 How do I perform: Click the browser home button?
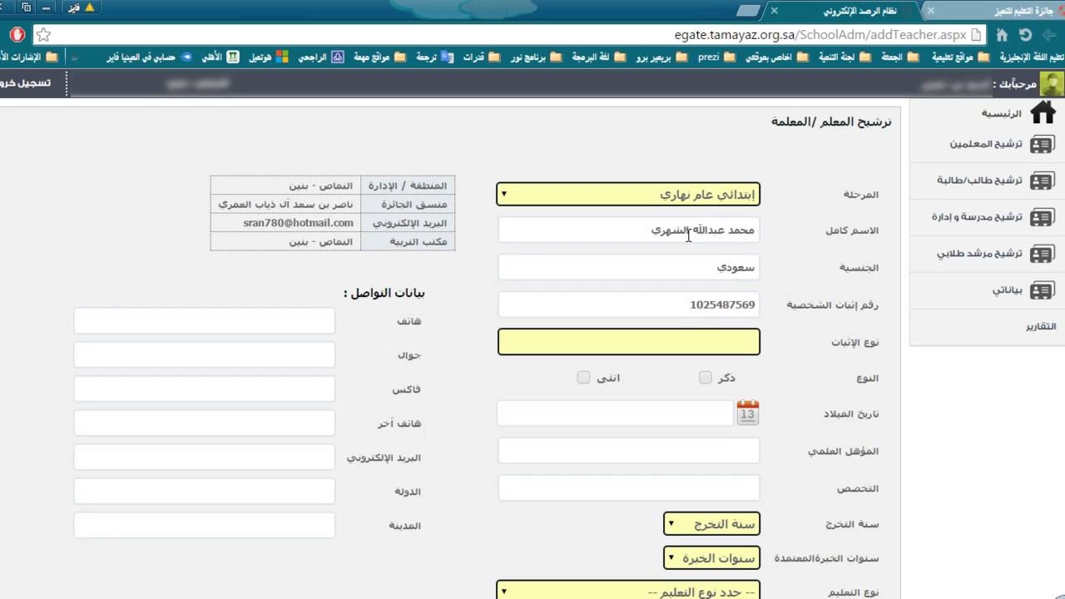point(1002,35)
